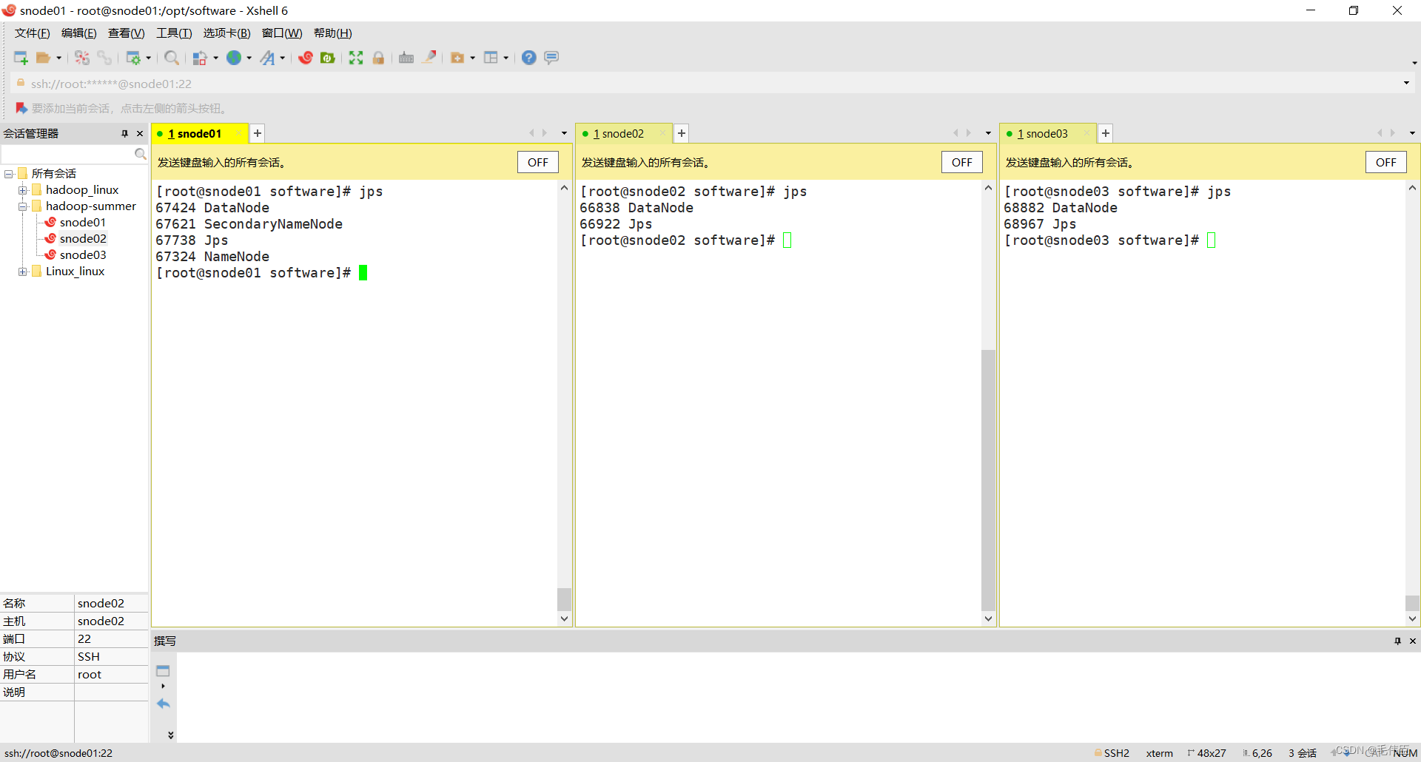Open the session Properties icon
Screen dimensions: 1421x762
(133, 58)
